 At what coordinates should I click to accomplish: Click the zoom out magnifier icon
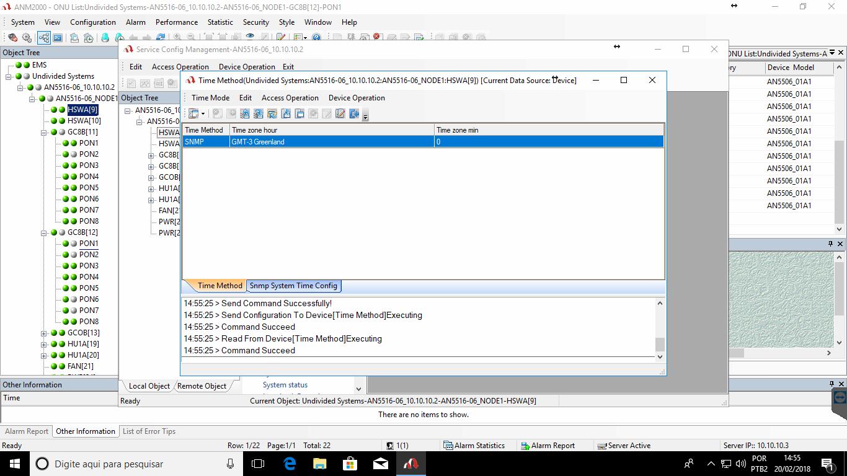(191, 38)
